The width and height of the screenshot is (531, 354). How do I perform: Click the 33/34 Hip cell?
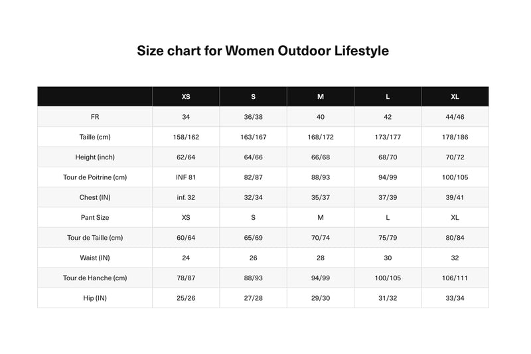tap(455, 298)
